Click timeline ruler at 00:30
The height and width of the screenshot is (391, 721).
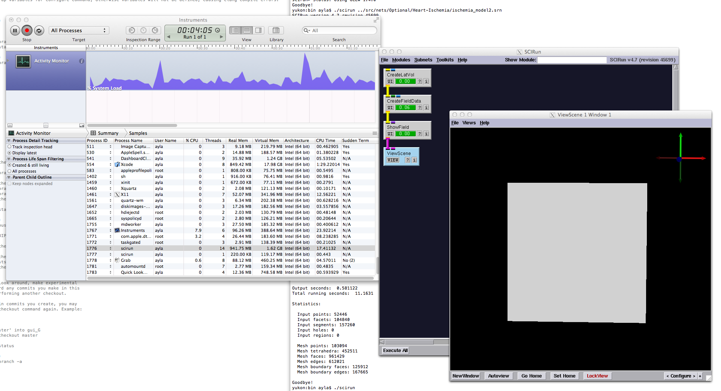(203, 48)
